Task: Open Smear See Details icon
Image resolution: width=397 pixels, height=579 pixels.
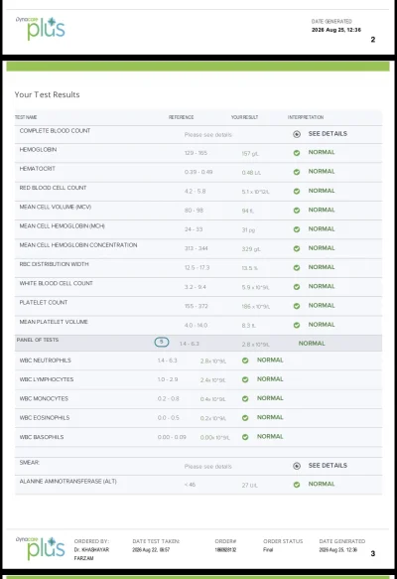Action: (297, 466)
